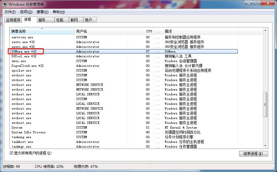Image resolution: width=277 pixels, height=172 pixels.
Task: Open the 帮助(H) menu
Action: tap(59, 12)
